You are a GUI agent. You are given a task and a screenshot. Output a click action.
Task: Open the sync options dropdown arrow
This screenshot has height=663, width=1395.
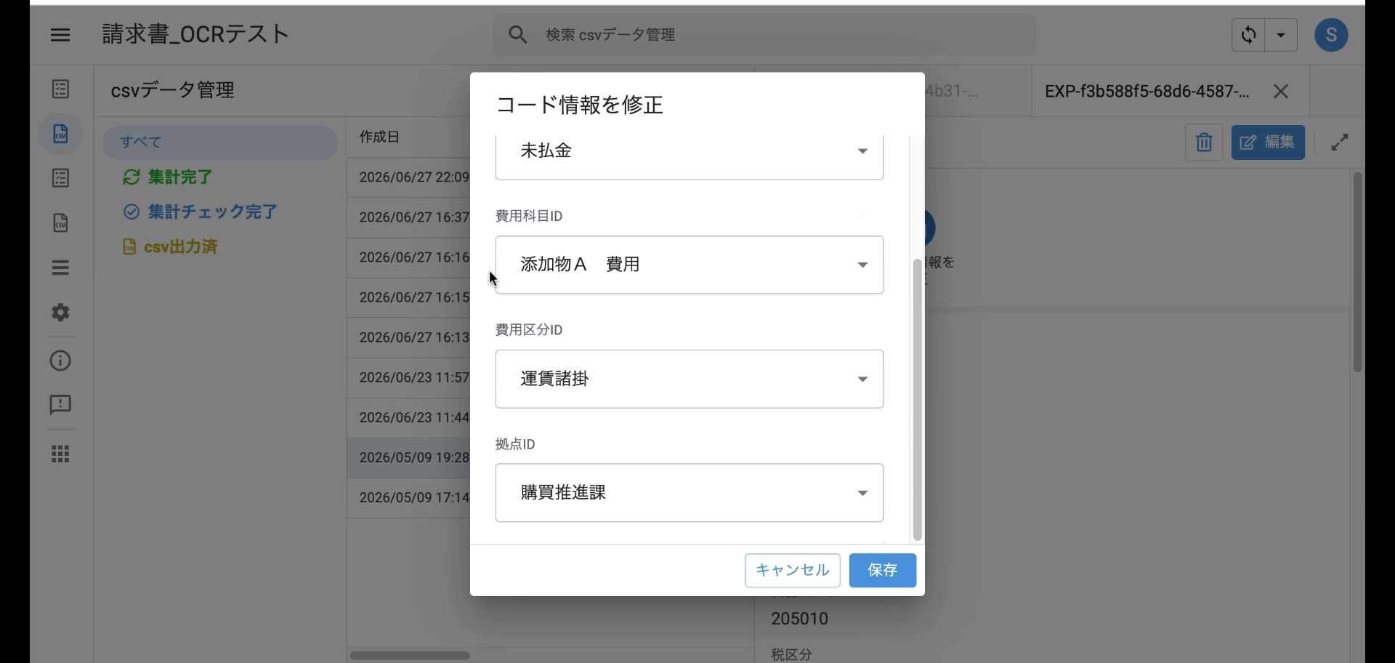coord(1281,35)
